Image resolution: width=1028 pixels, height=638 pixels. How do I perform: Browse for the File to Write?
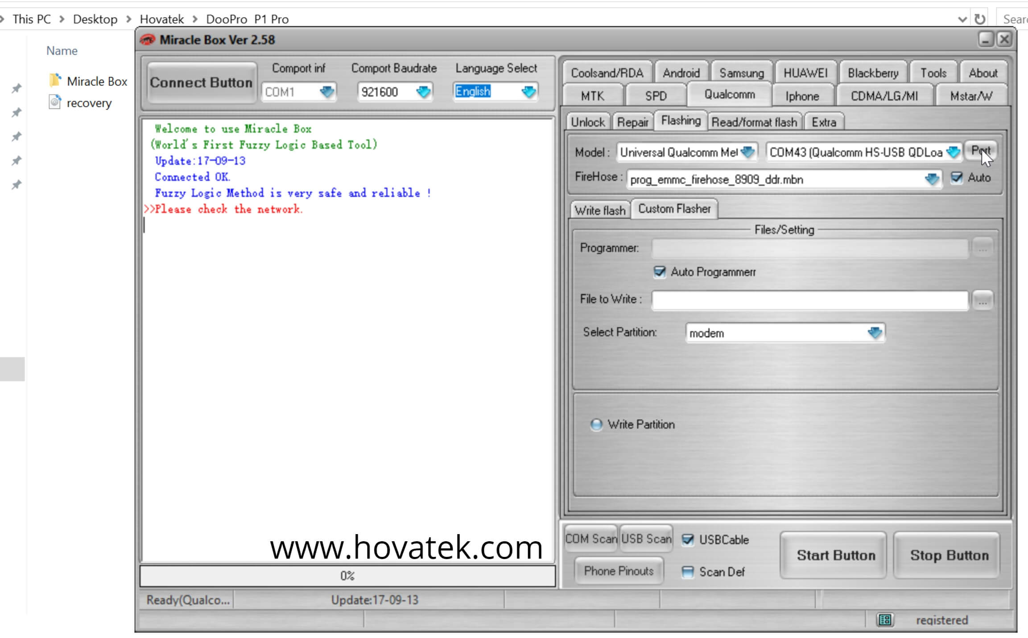pyautogui.click(x=983, y=300)
